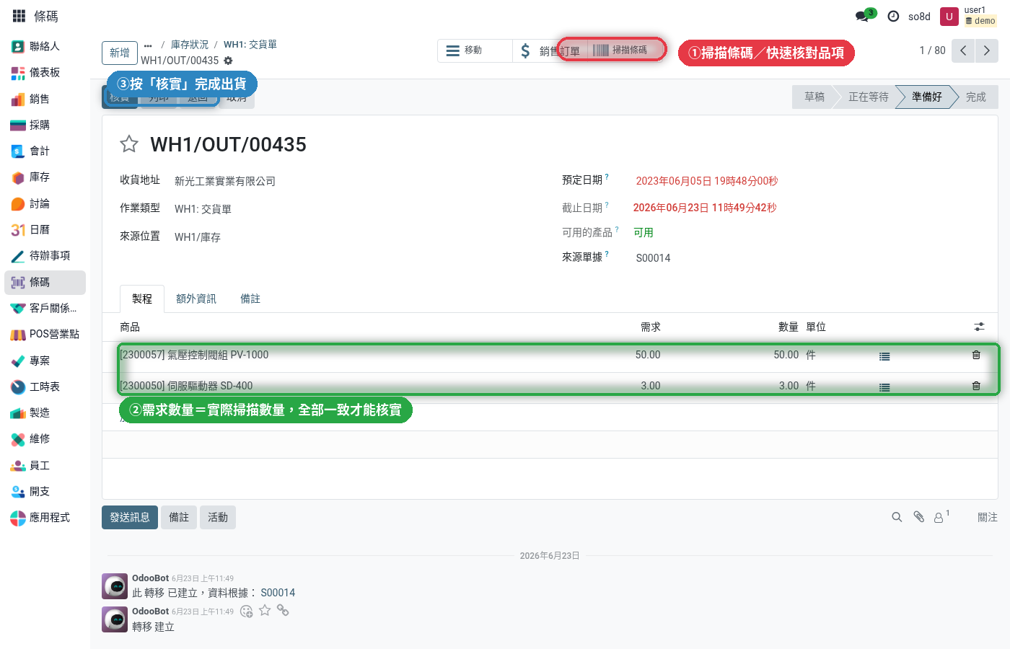Click the 新增 button
This screenshot has width=1010, height=649.
click(120, 53)
